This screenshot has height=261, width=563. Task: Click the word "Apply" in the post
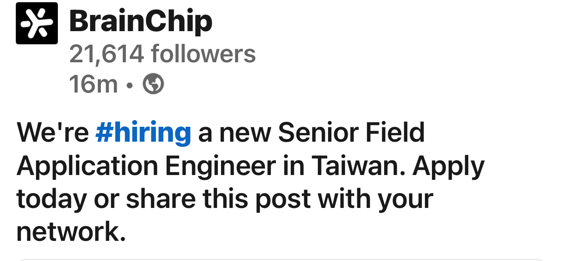448,166
